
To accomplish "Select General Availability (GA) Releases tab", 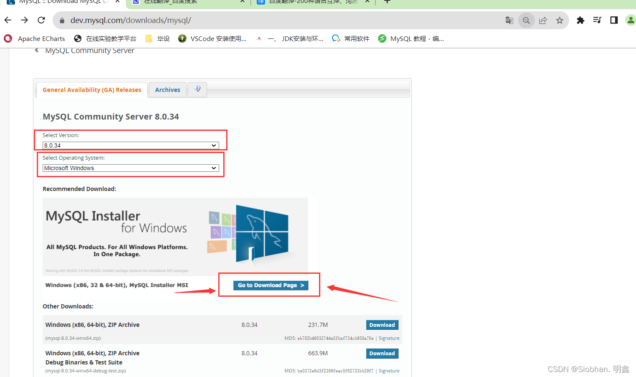I will 92,90.
